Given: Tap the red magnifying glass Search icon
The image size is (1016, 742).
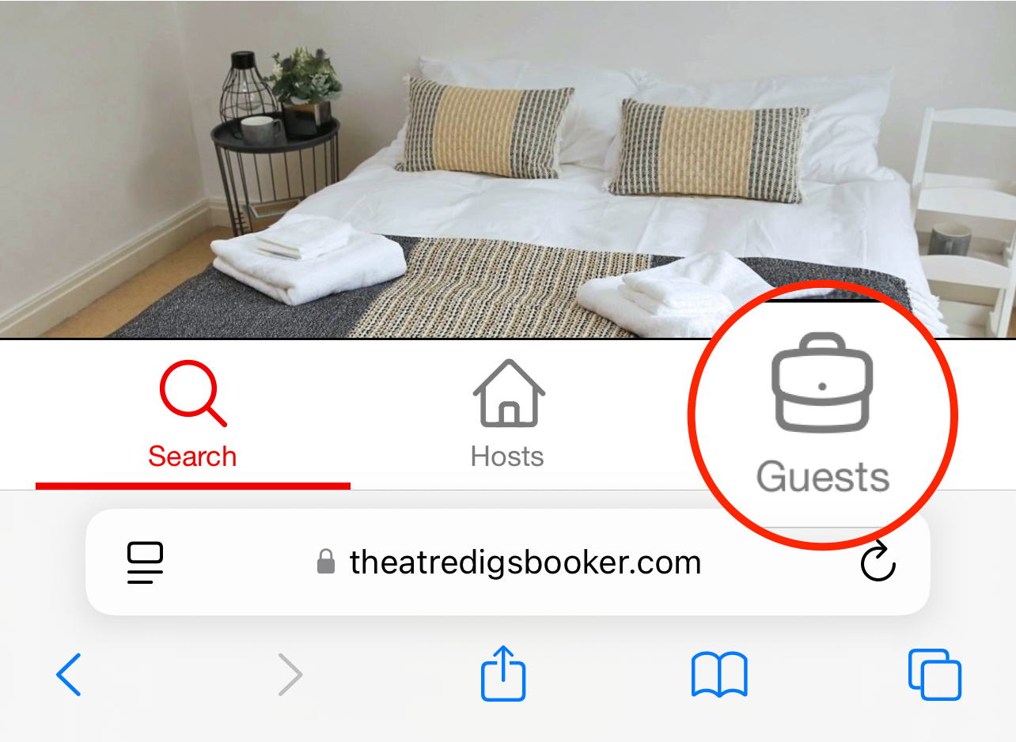Looking at the screenshot, I should pos(193,394).
